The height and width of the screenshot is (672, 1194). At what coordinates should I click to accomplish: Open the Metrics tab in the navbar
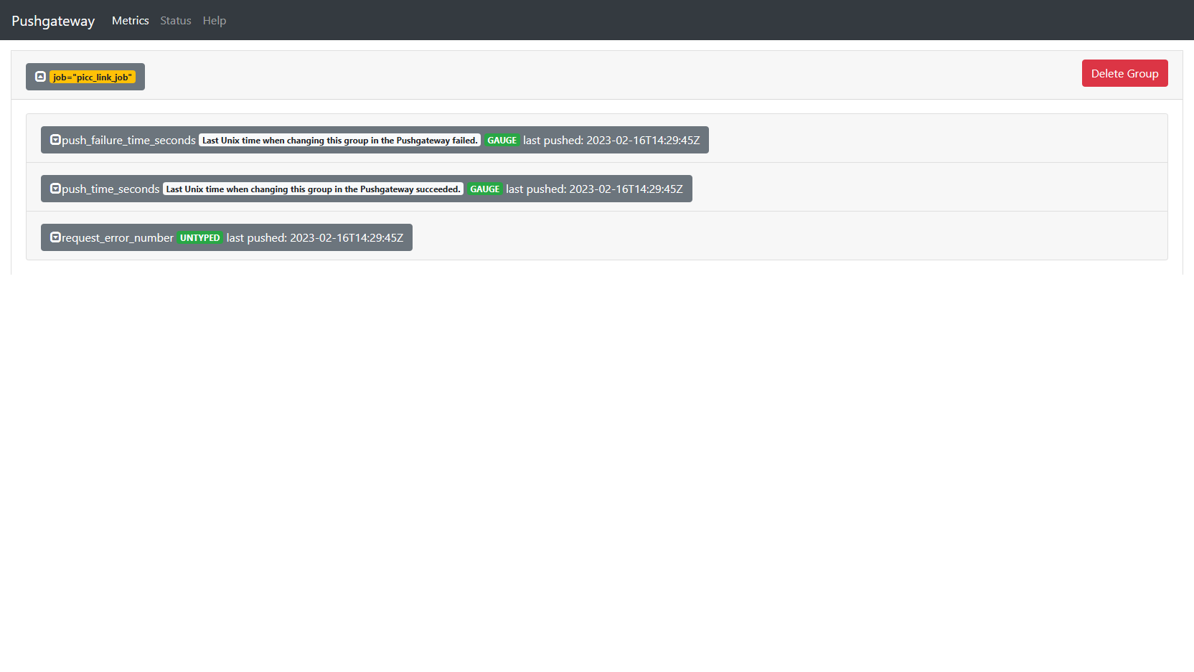tap(131, 21)
